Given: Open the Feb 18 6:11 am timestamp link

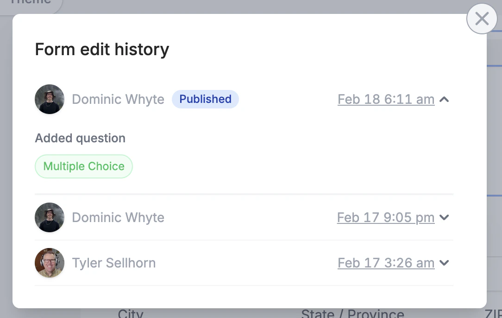Looking at the screenshot, I should coord(386,99).
